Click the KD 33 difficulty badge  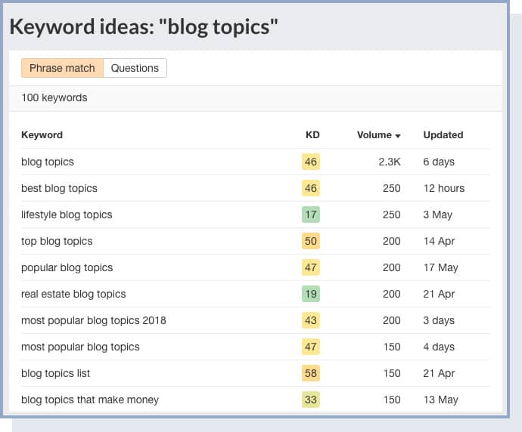311,400
